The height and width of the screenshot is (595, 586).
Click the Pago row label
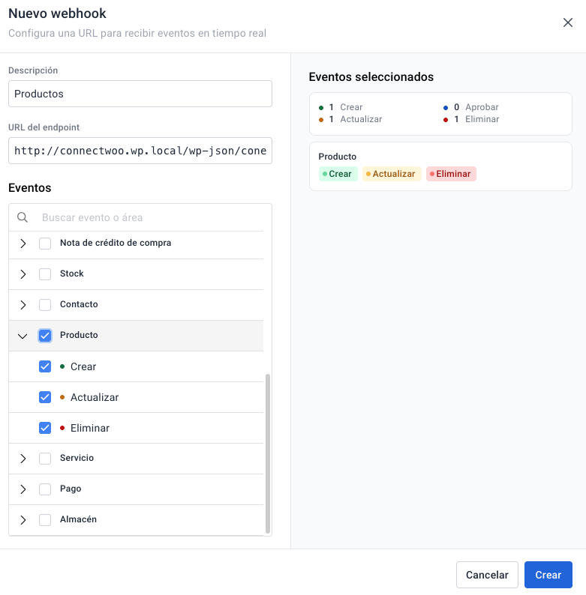click(x=71, y=489)
